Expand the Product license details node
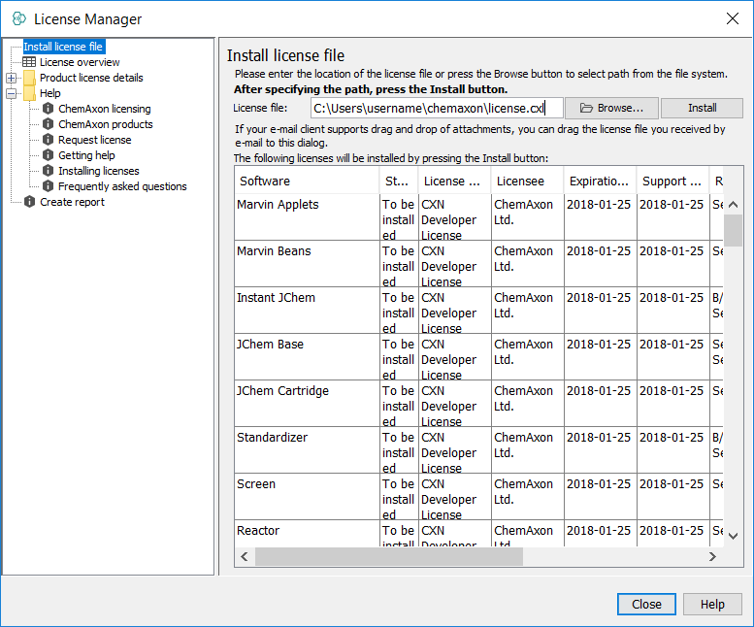 tap(12, 78)
